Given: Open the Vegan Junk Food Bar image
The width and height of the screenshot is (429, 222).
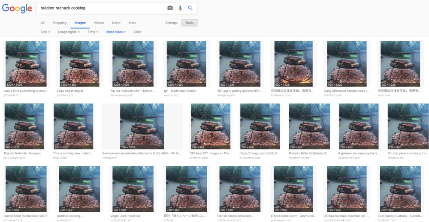Looking at the screenshot, I should tap(133, 189).
